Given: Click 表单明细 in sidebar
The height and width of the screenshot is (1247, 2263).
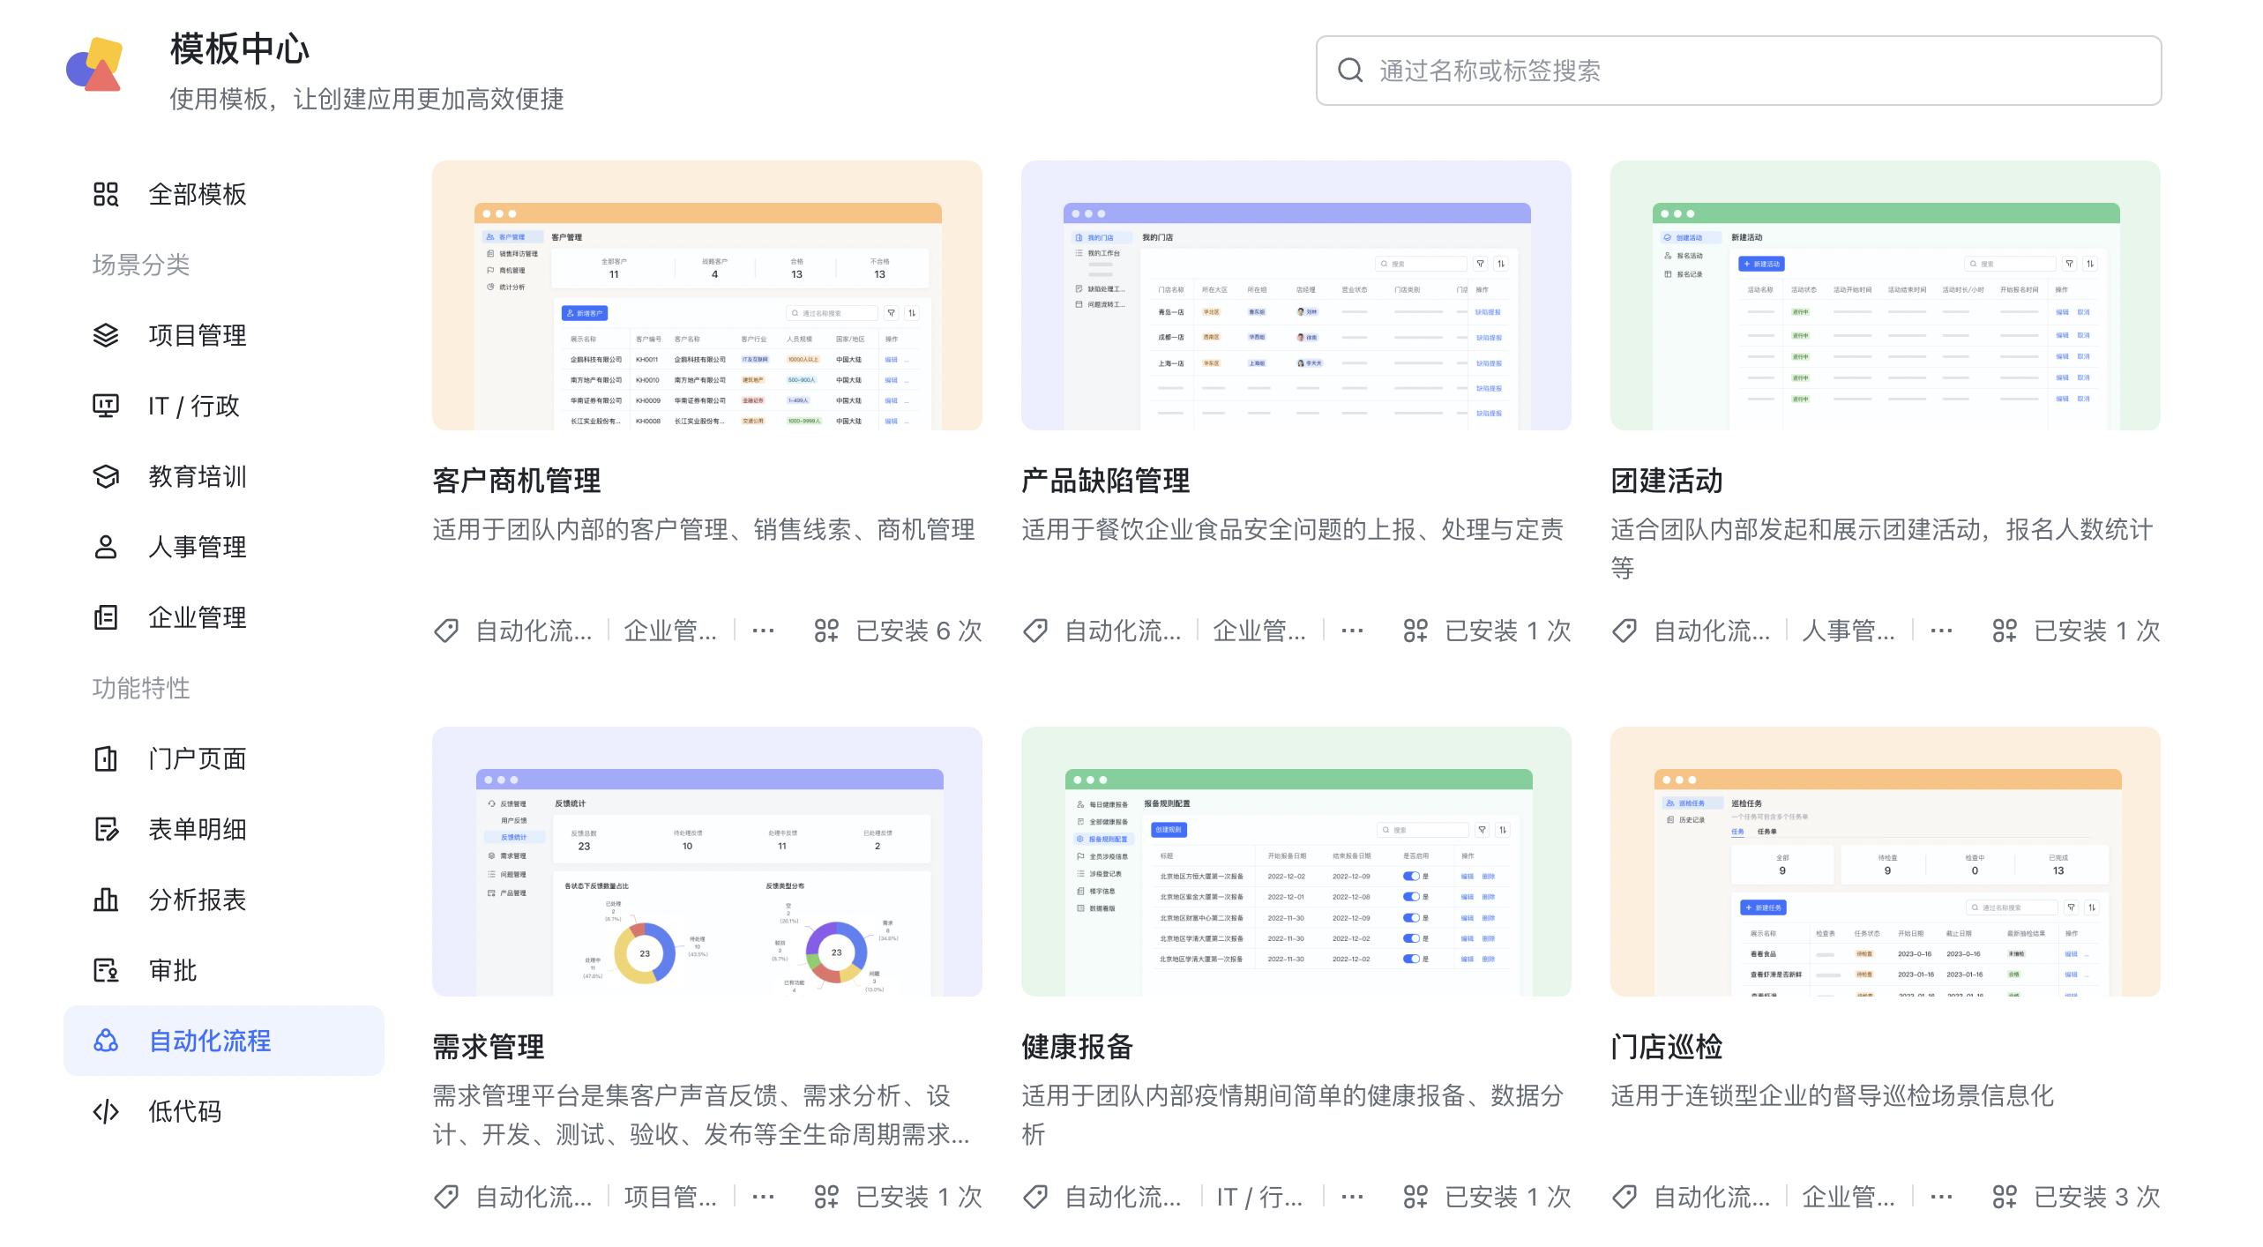Looking at the screenshot, I should coord(195,829).
